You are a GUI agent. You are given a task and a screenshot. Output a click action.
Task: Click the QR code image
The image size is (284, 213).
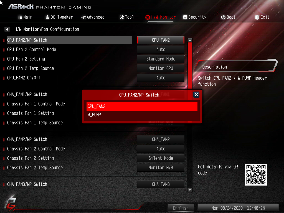click(x=256, y=175)
